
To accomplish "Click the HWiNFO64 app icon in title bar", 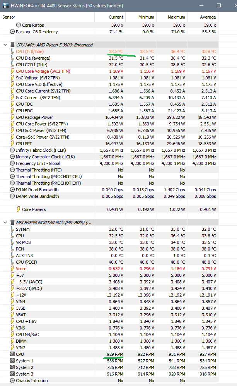I will 5,6.
